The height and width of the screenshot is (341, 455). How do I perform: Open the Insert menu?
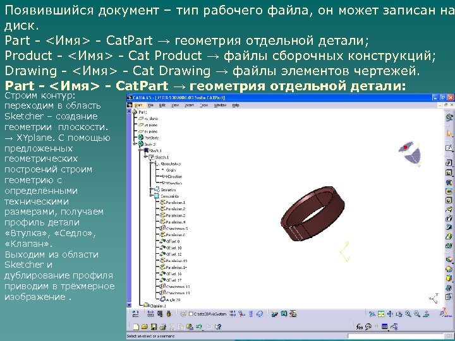point(189,105)
